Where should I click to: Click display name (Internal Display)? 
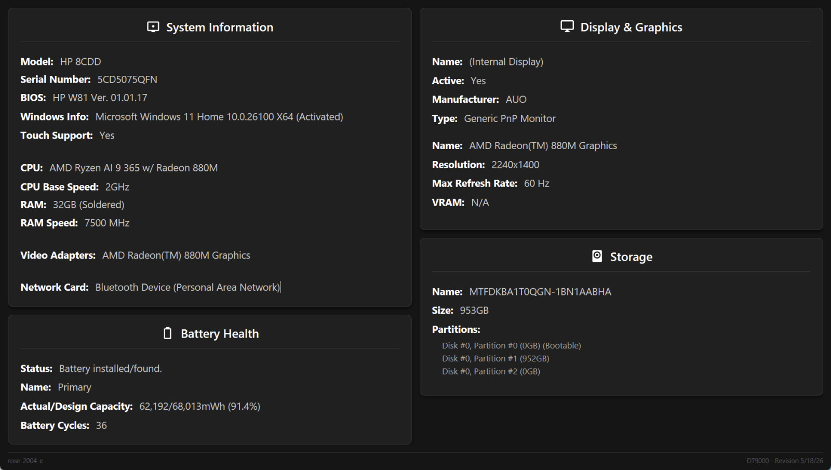[x=506, y=62]
